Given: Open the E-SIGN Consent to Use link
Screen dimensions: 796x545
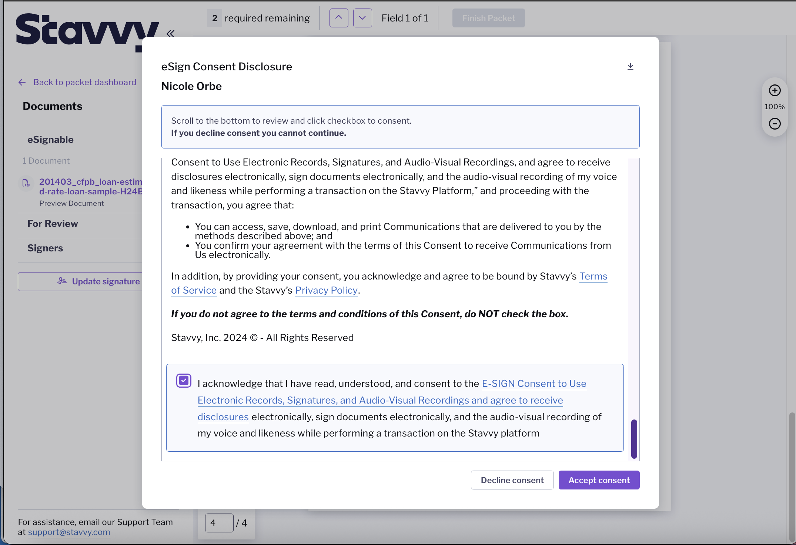Looking at the screenshot, I should 392,400.
